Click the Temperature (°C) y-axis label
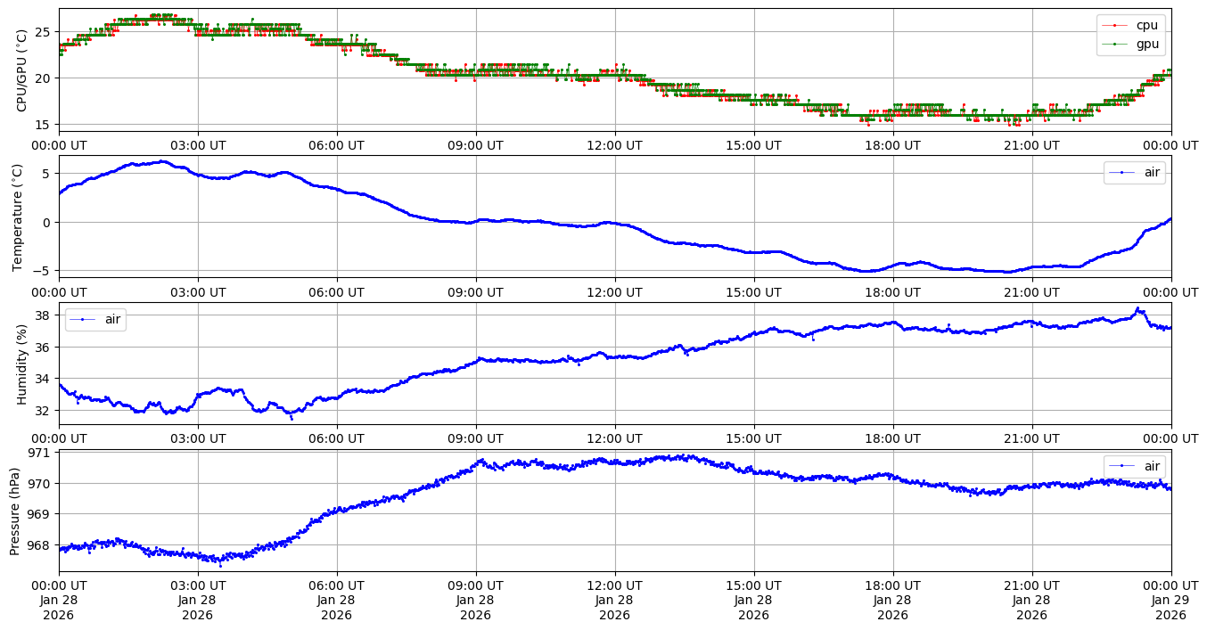Viewport: 1207px width, 630px height. (x=18, y=217)
